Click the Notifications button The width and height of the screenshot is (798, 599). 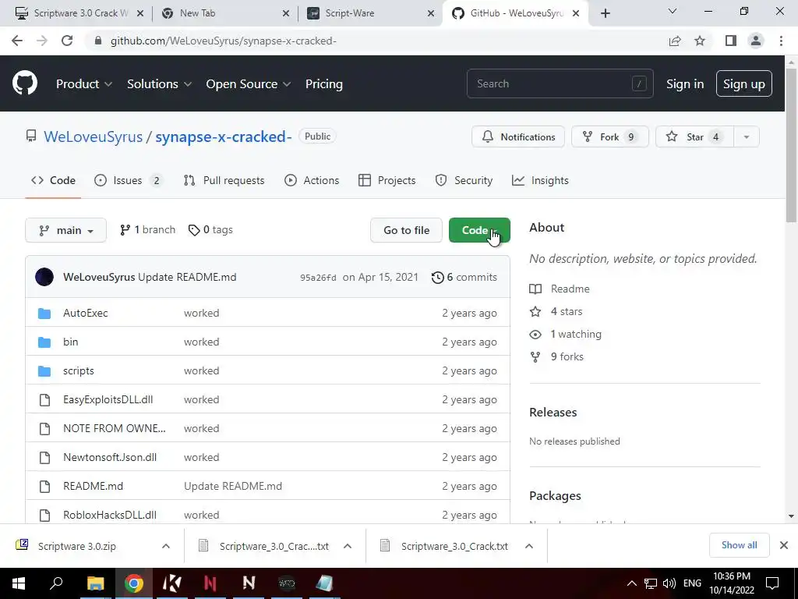click(518, 137)
